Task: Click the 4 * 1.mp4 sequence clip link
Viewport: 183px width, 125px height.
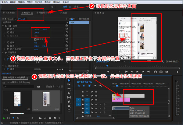Action: click(x=21, y=19)
